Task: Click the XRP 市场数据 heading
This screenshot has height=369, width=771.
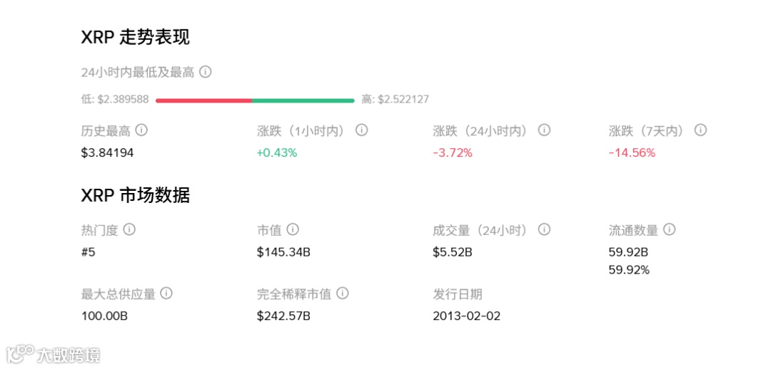Action: (x=136, y=195)
